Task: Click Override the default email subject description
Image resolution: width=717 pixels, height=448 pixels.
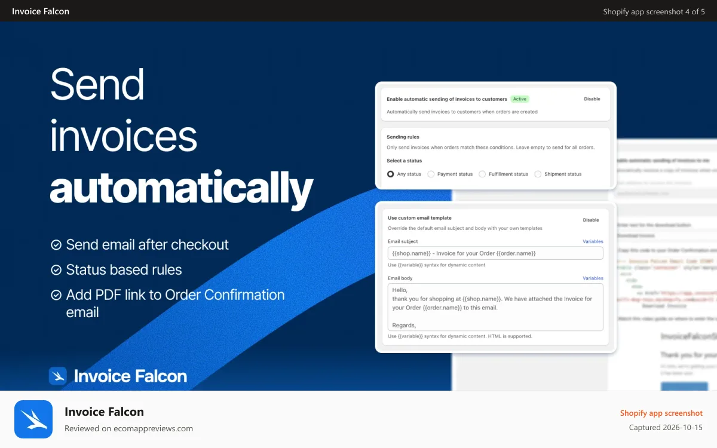Action: 465,228
